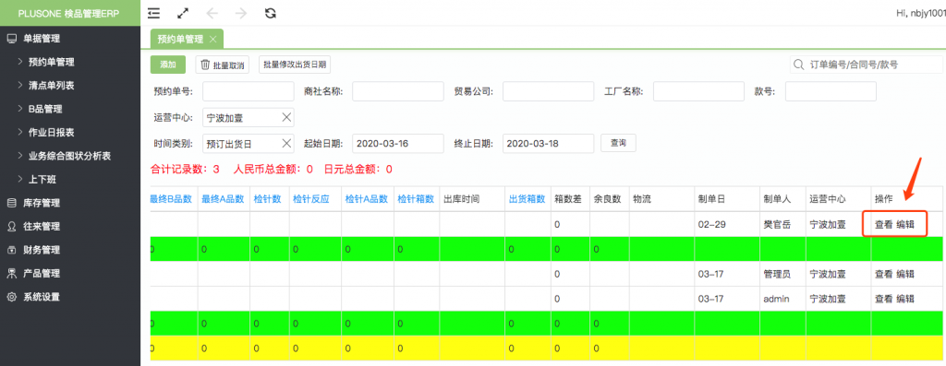Click the 起始日期 field showing 2020-03-16
946x366 pixels.
pos(397,143)
